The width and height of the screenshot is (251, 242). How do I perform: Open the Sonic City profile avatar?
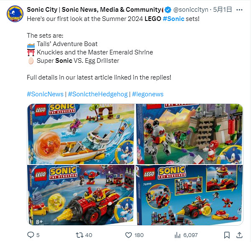coord(15,14)
